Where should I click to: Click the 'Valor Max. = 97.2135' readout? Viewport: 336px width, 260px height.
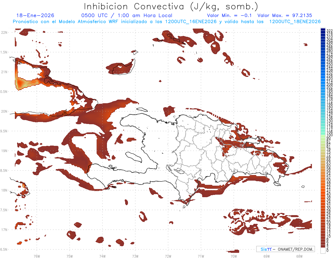pos(284,16)
